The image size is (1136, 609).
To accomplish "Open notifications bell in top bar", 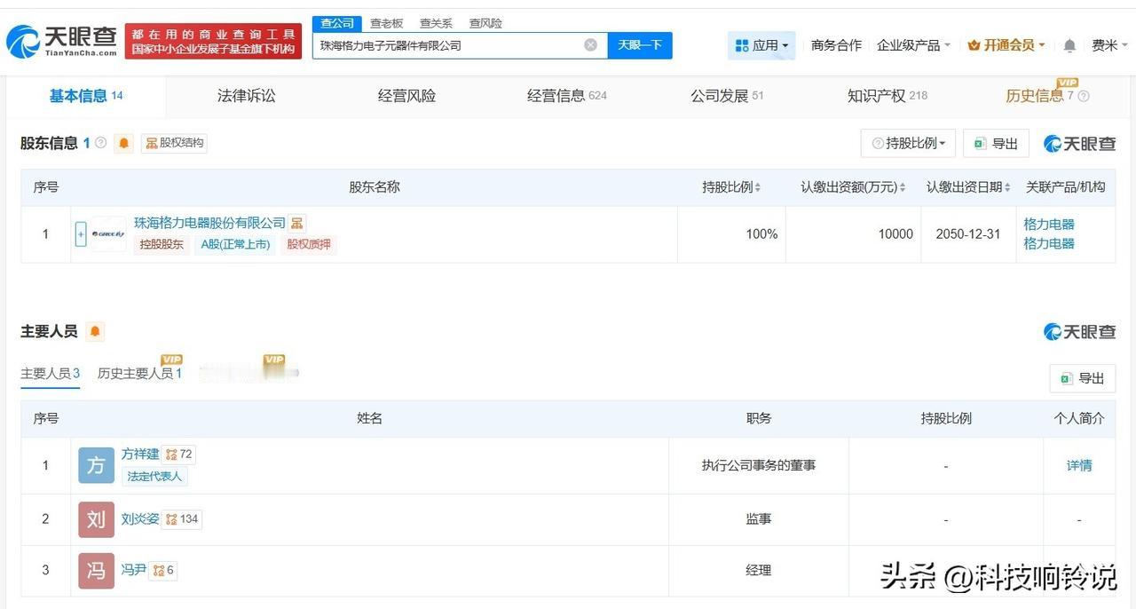I will (1069, 45).
